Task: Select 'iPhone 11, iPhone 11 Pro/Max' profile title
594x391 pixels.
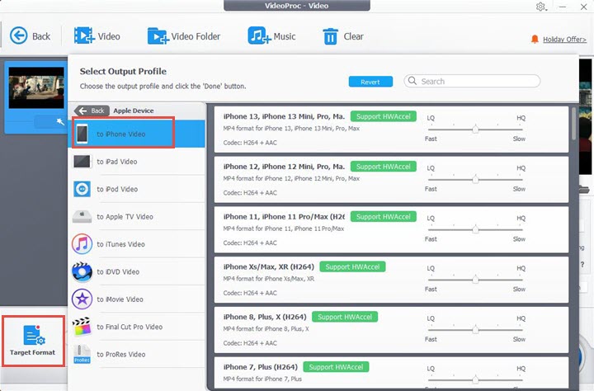Action: click(x=284, y=216)
